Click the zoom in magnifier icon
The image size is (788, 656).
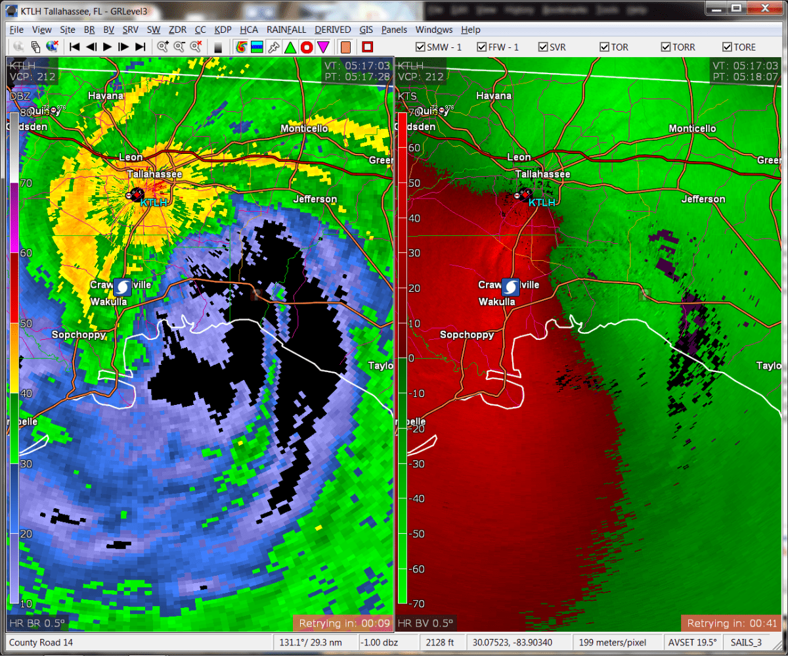pyautogui.click(x=163, y=47)
